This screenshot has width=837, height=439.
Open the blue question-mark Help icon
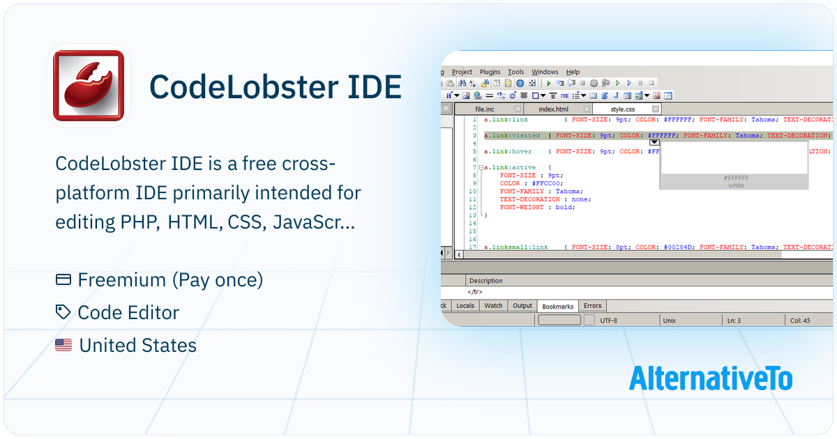(520, 83)
